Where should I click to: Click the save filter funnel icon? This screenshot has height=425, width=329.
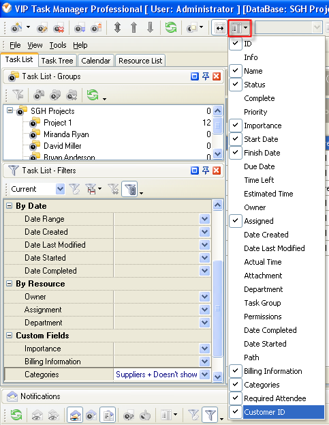click(x=91, y=189)
